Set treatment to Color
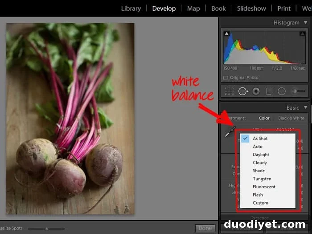Image resolution: width=312 pixels, height=234 pixels. [x=264, y=118]
